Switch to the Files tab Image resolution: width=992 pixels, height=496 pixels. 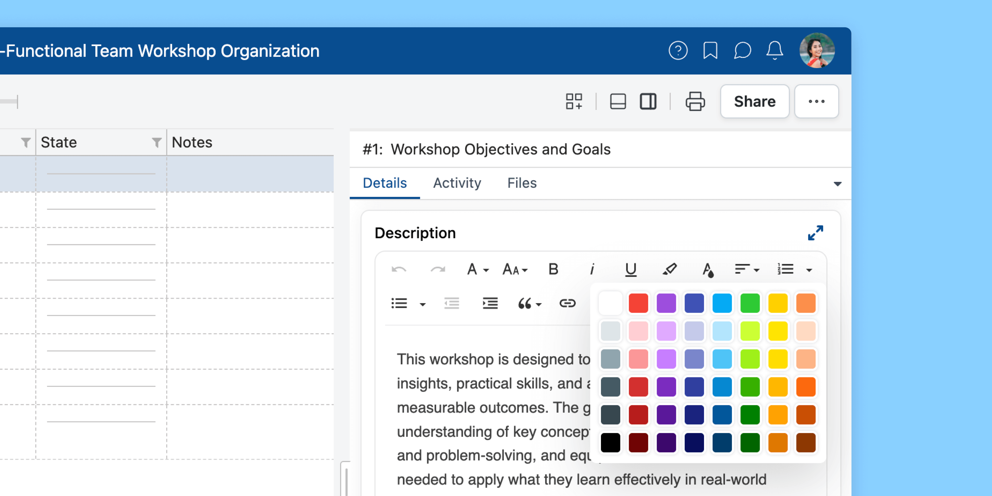click(x=522, y=183)
